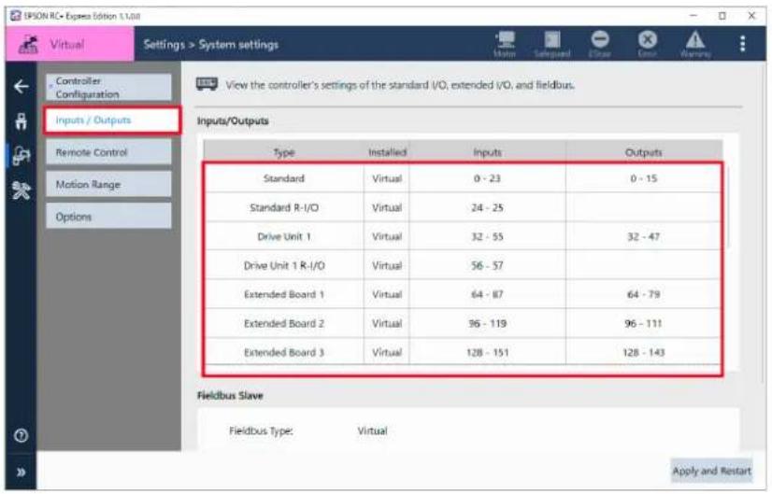772x494 pixels.
Task: Maximize the EPSON RC+ window
Action: 722,16
